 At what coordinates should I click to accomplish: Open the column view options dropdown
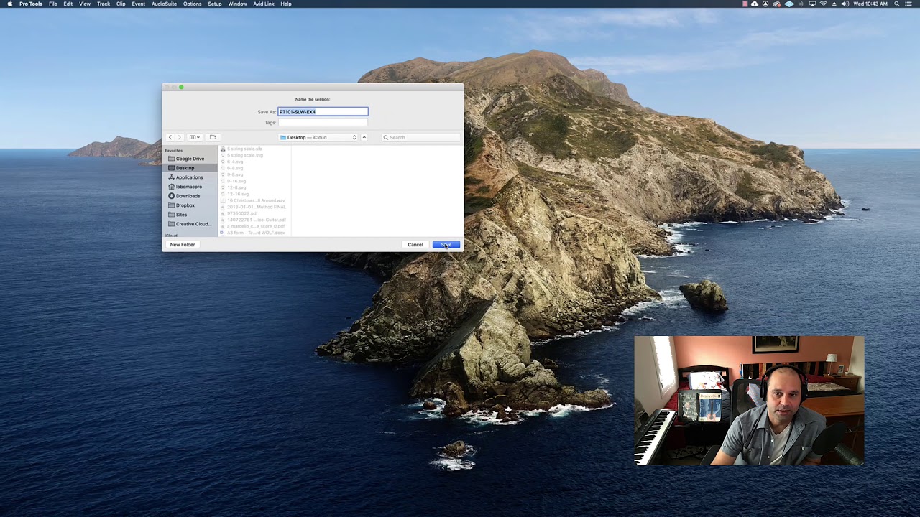click(194, 137)
